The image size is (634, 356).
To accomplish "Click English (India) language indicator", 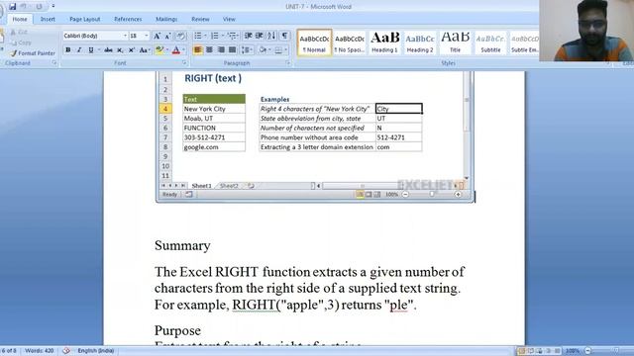I will click(x=96, y=351).
